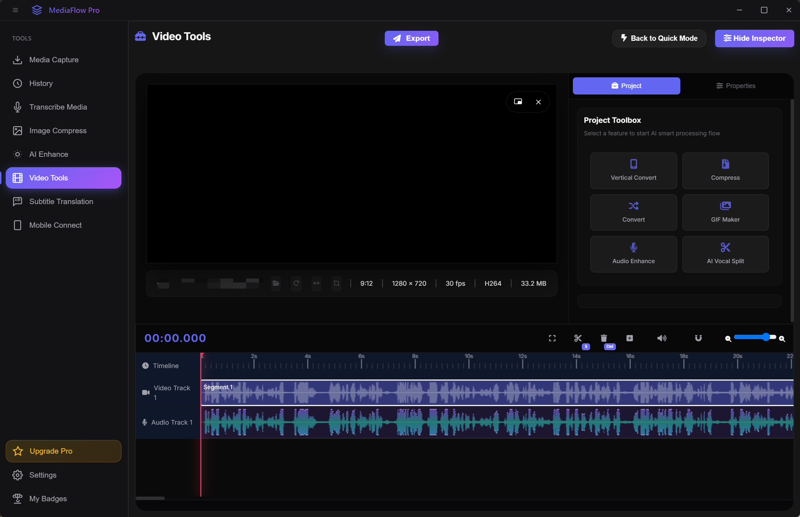Click the scissors split tool in timeline toolbar

[x=578, y=338]
